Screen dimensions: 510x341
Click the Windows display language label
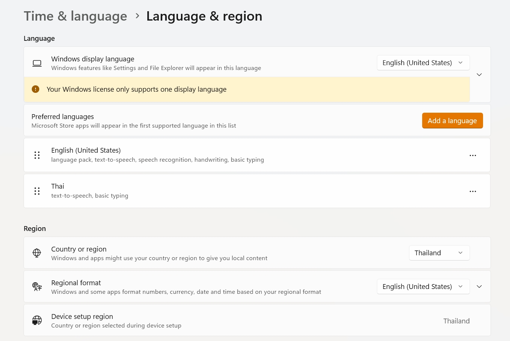93,59
